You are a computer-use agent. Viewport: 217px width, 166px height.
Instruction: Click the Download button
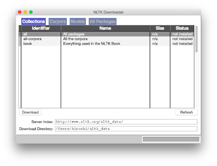[x=30, y=112]
